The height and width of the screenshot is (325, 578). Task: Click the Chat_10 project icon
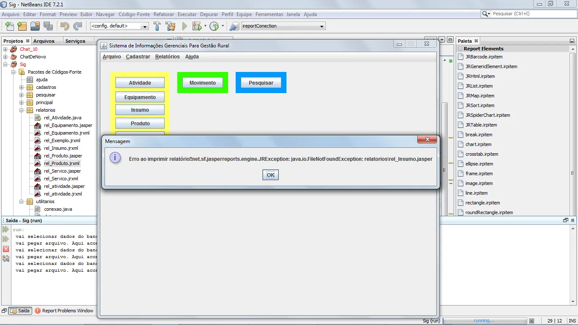coord(14,49)
